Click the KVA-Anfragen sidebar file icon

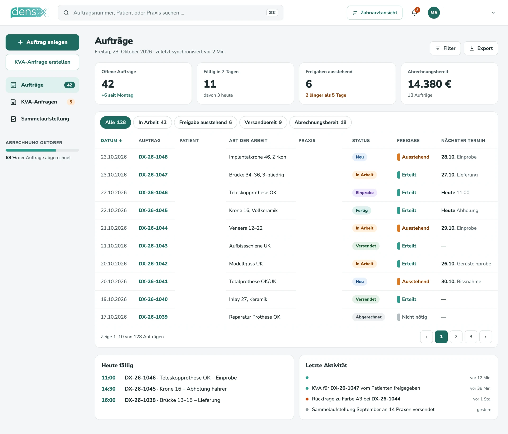pyautogui.click(x=13, y=102)
